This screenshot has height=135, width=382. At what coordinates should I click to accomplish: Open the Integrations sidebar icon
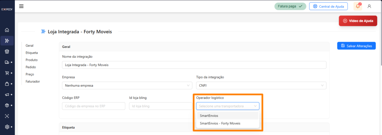click(7, 41)
